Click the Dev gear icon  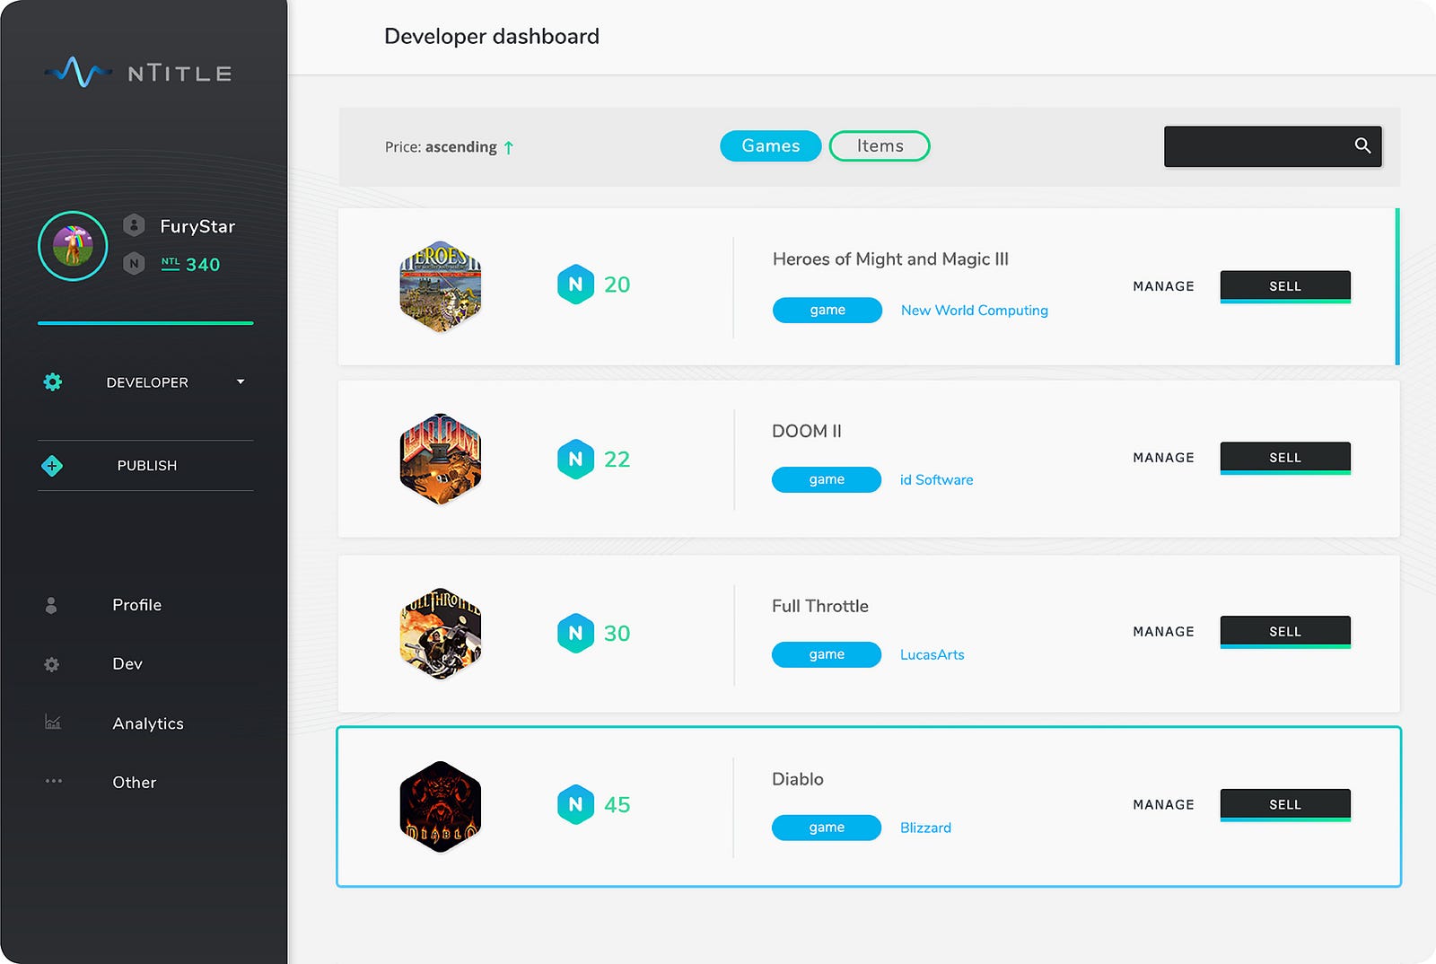(x=52, y=664)
